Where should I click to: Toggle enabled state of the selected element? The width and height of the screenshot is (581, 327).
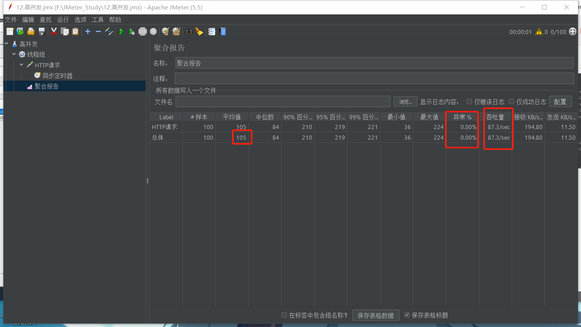pyautogui.click(x=109, y=31)
